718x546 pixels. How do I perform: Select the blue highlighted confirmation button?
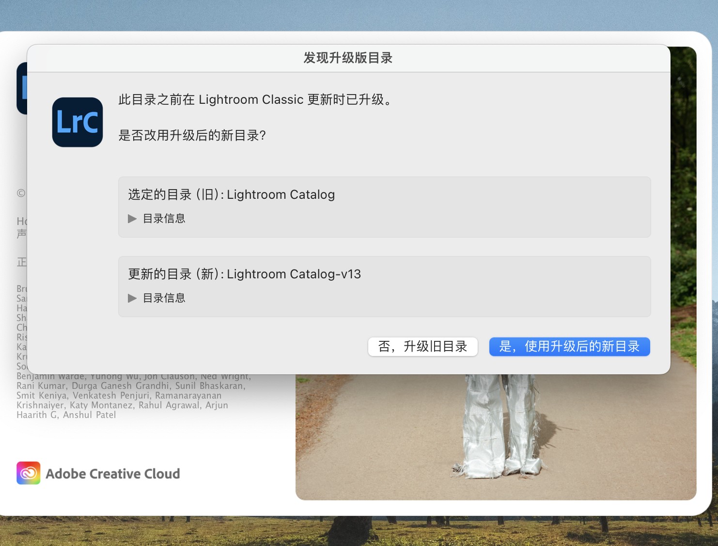[569, 346]
